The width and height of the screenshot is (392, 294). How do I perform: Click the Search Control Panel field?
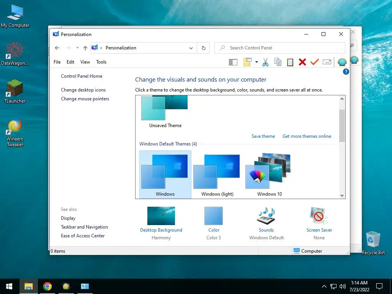click(x=280, y=48)
